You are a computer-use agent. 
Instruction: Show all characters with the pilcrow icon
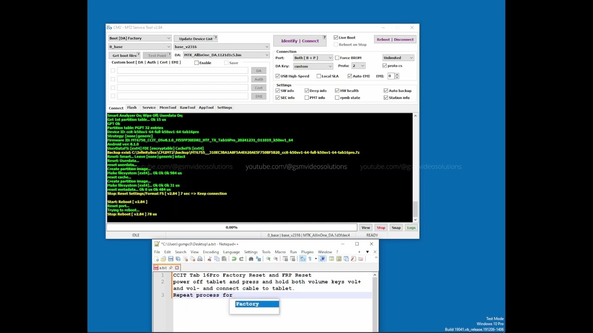(310, 259)
